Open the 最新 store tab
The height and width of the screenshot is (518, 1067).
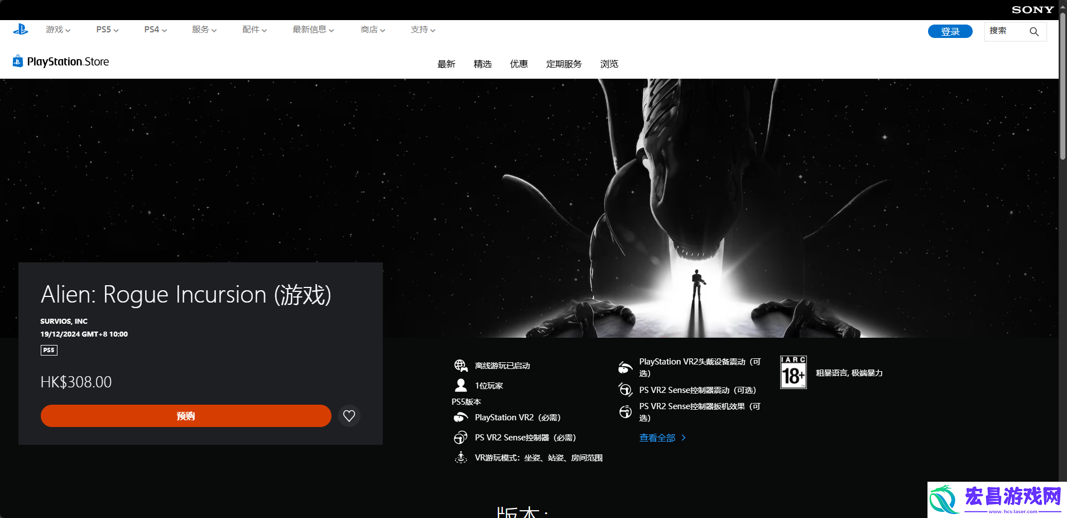click(x=446, y=64)
